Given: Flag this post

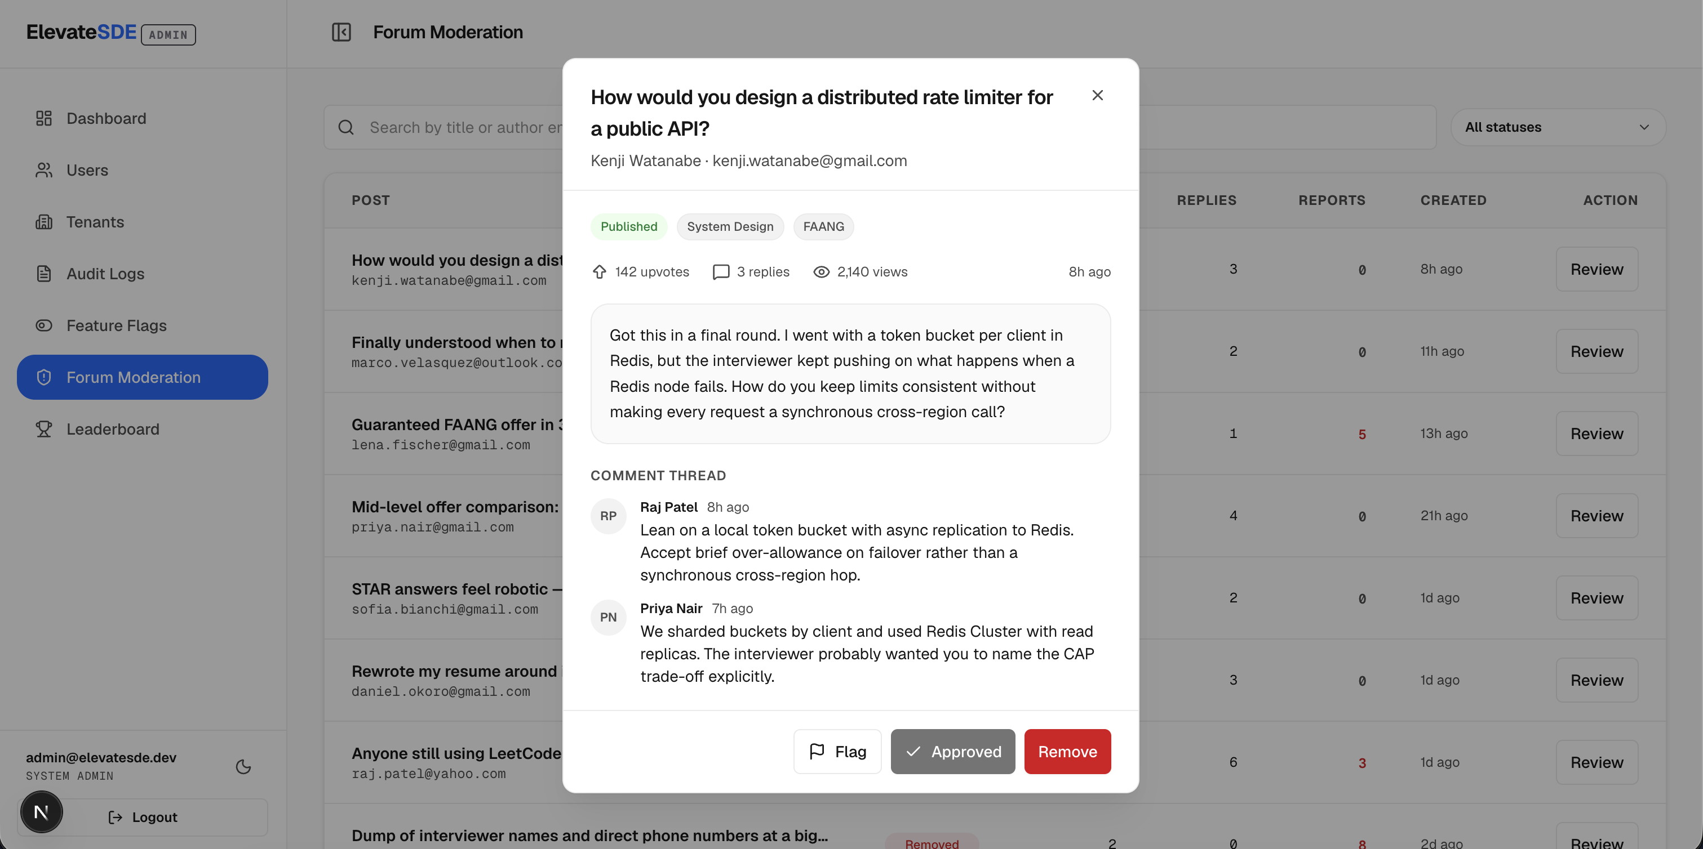Looking at the screenshot, I should click(x=837, y=751).
